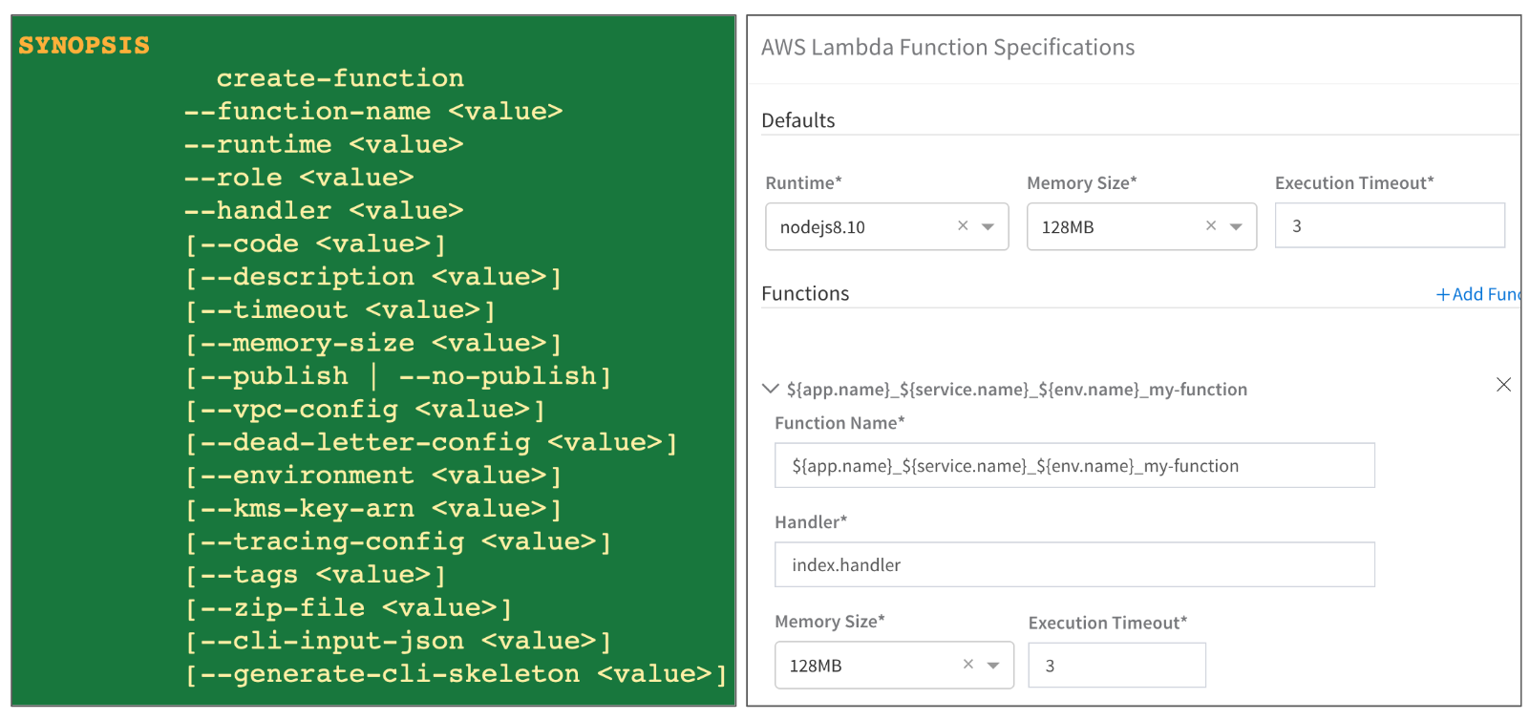Image resolution: width=1530 pixels, height=720 pixels.
Task: Open the default Runtime dropdown arrow
Action: [988, 227]
